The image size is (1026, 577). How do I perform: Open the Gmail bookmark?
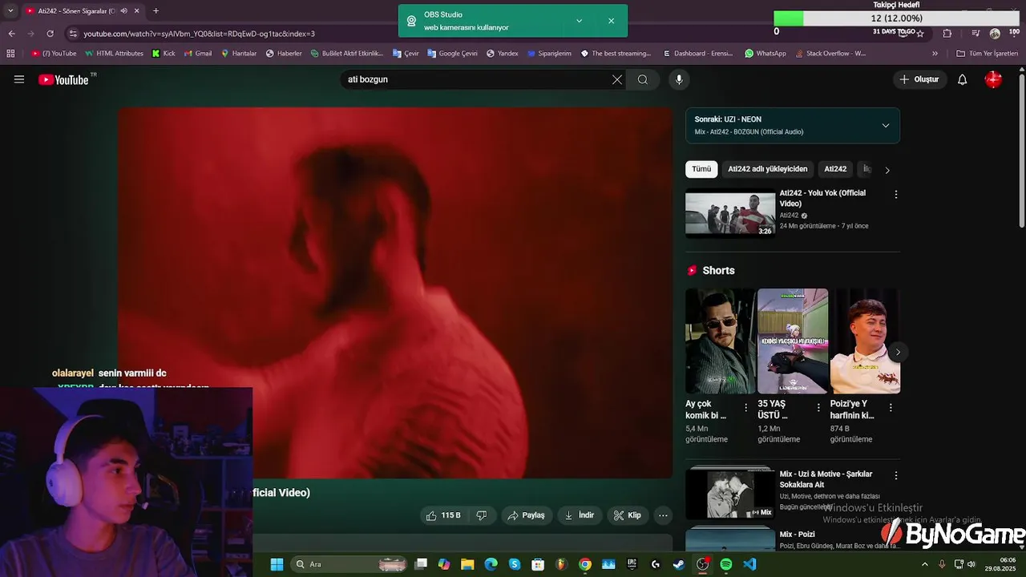coord(197,54)
